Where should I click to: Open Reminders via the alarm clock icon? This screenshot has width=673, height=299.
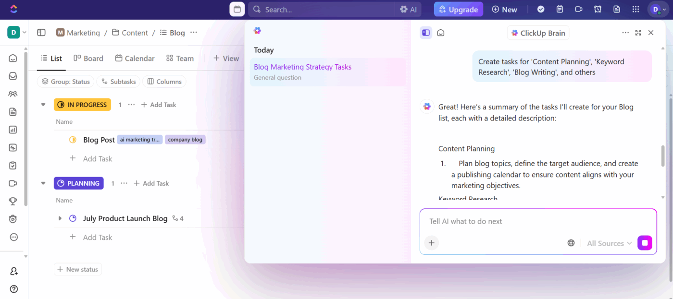[x=598, y=9]
